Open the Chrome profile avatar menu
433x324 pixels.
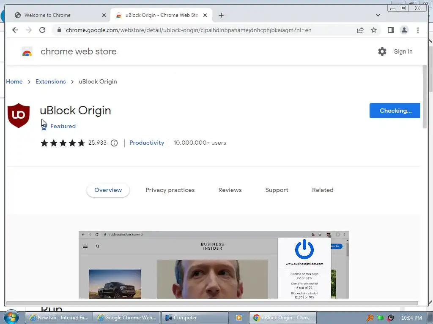click(404, 30)
